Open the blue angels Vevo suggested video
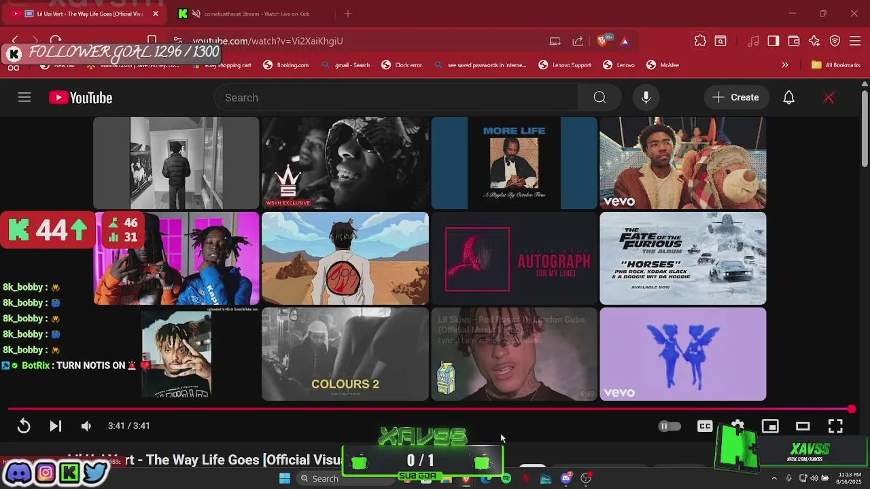The width and height of the screenshot is (870, 489). pyautogui.click(x=683, y=355)
